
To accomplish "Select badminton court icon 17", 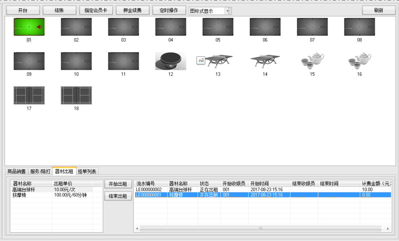I will [x=29, y=95].
